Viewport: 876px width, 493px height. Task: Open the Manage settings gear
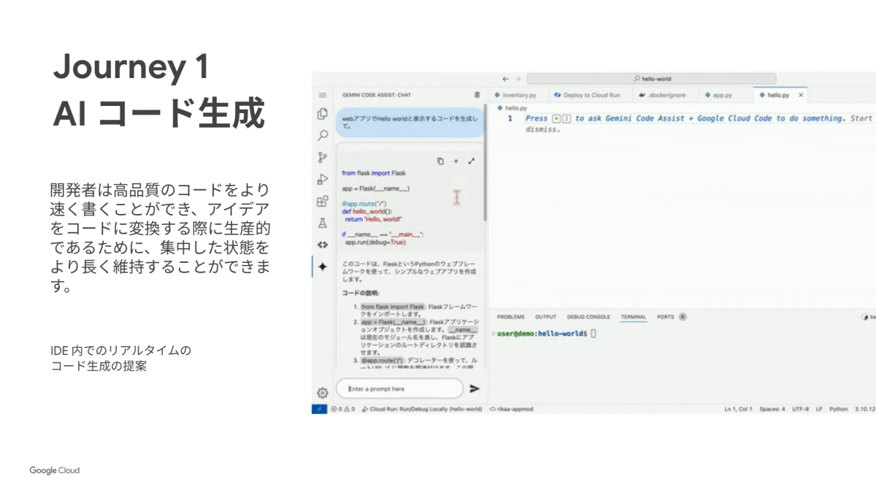(322, 393)
